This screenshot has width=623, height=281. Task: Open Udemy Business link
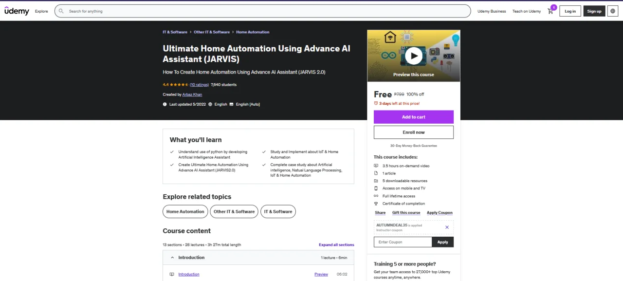[x=492, y=11]
